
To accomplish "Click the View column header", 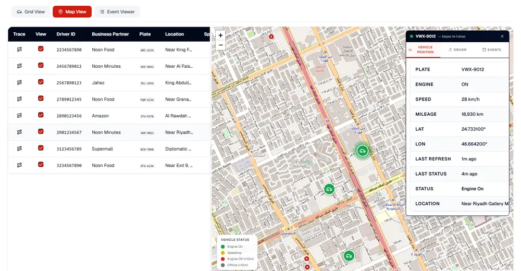I will (41, 34).
